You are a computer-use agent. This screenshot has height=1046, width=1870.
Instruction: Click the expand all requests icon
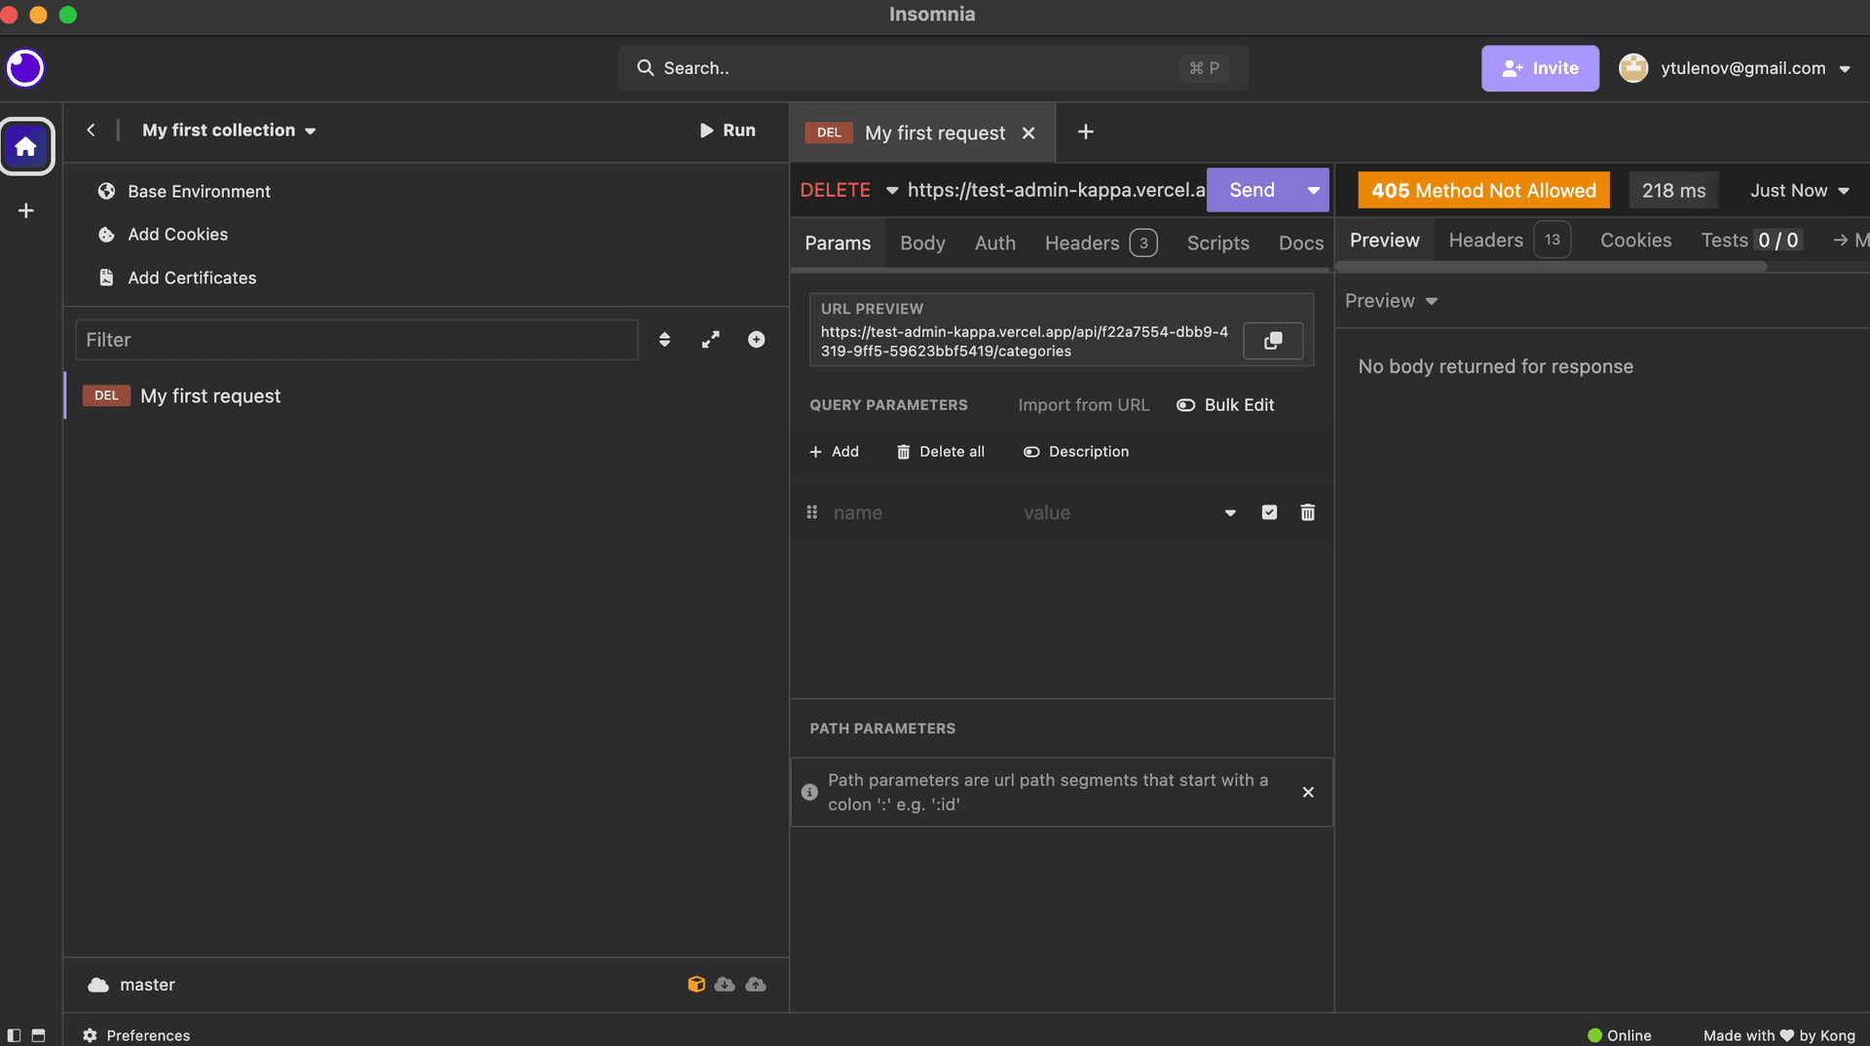coord(711,339)
